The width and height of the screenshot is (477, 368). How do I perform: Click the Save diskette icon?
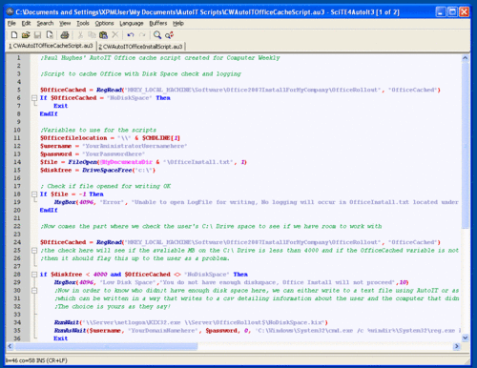click(x=37, y=35)
